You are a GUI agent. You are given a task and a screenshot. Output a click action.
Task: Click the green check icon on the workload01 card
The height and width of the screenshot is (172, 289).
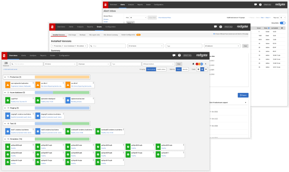click(68, 131)
